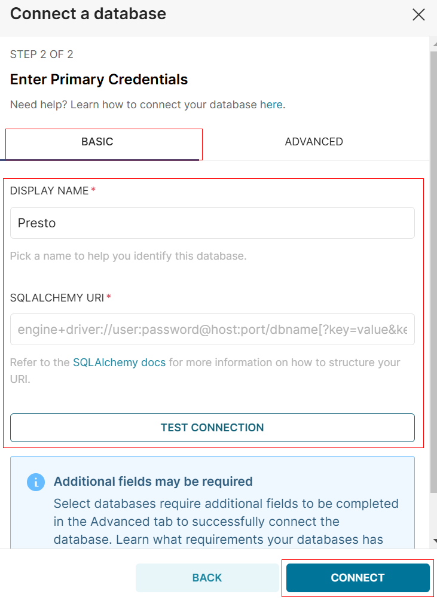Close the Connect a database dialog
437x603 pixels.
418,15
